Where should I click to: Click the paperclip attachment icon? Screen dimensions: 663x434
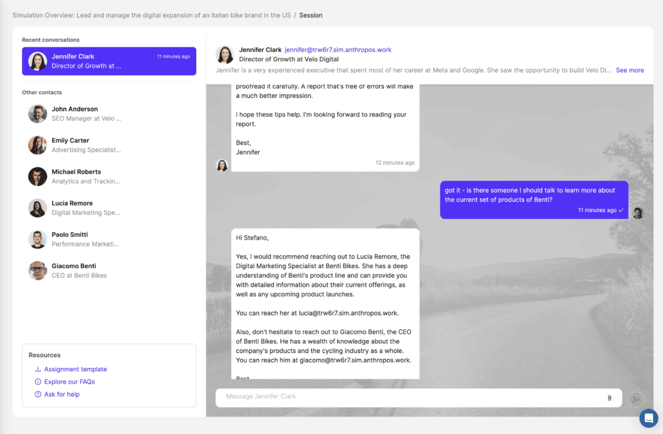click(x=609, y=398)
